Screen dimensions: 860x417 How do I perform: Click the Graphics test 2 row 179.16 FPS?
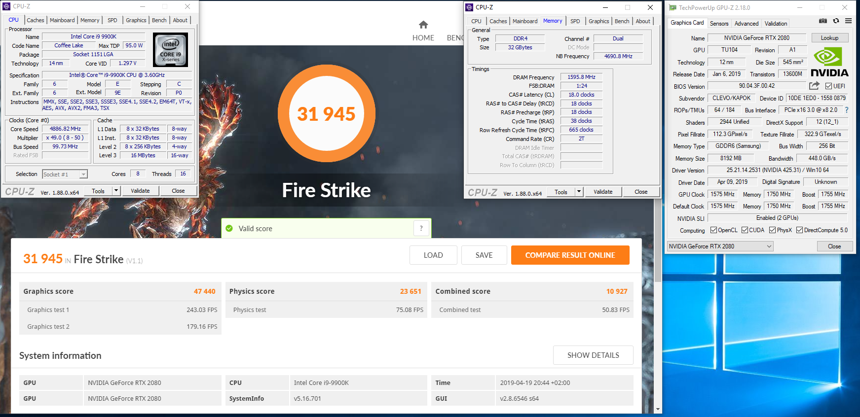[120, 326]
